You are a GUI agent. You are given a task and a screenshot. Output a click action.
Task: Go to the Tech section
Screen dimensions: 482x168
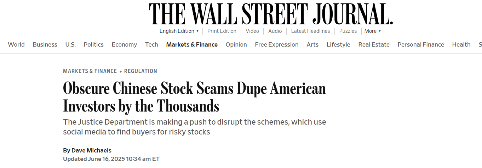pos(151,44)
